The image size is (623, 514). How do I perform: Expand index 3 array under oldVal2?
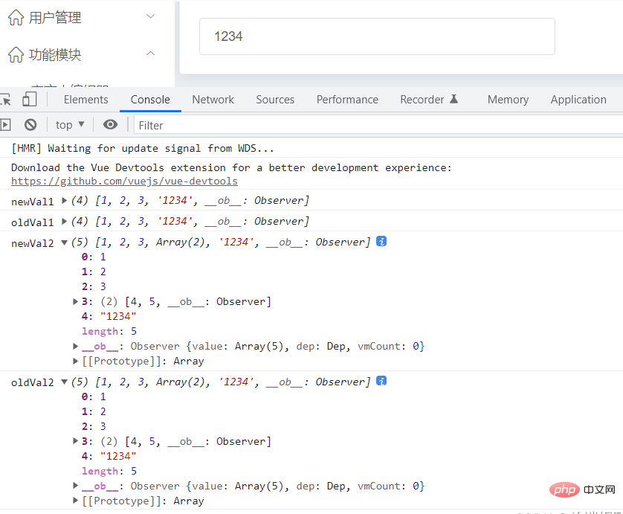(76, 441)
